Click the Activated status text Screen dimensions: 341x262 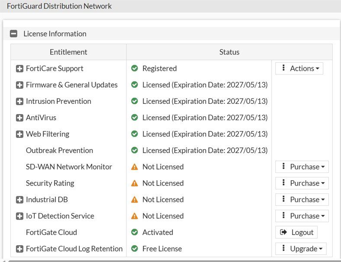(x=158, y=232)
